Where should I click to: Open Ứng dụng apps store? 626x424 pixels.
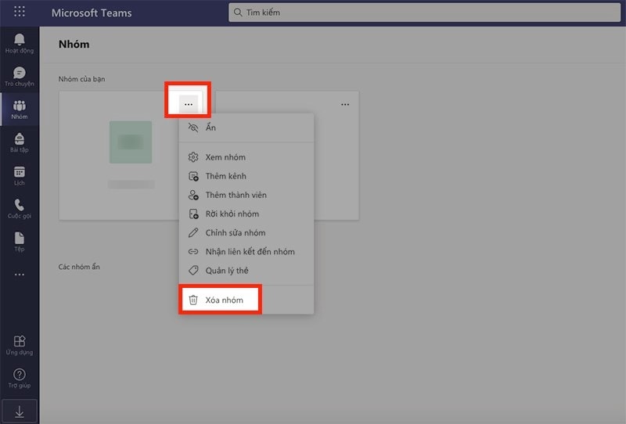pyautogui.click(x=20, y=345)
